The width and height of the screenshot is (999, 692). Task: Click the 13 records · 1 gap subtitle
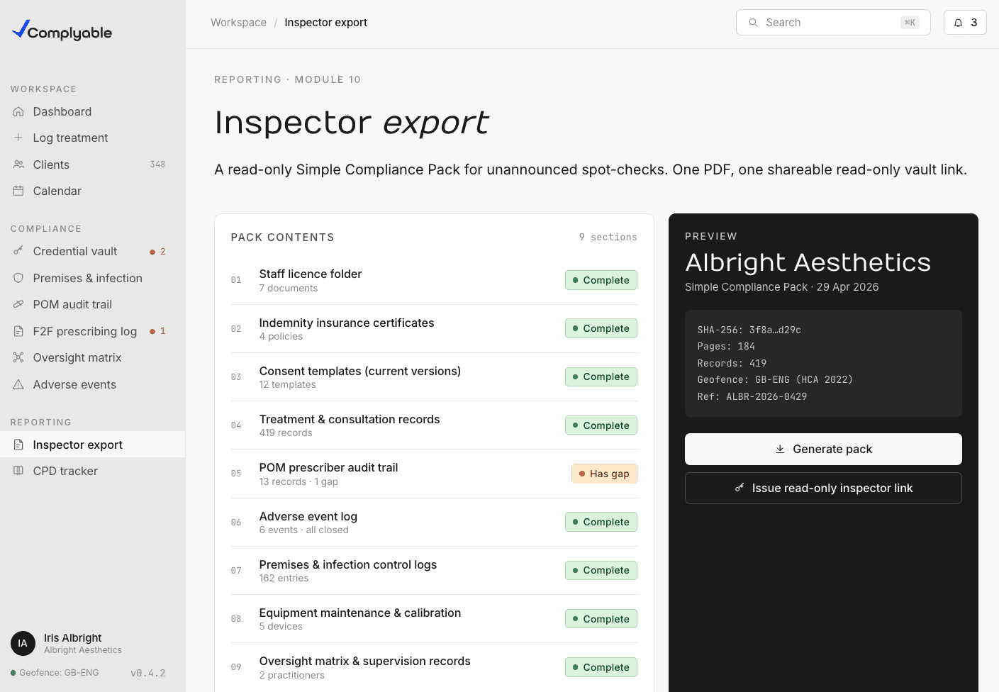click(x=298, y=481)
